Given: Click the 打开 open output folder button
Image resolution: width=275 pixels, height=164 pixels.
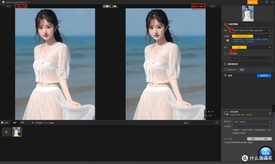Looking at the screenshot, I should tap(266, 139).
